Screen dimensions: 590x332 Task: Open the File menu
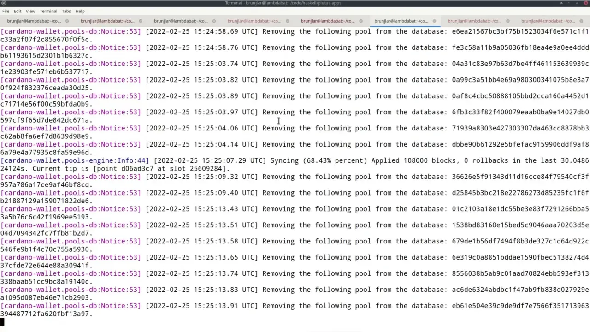point(6,11)
